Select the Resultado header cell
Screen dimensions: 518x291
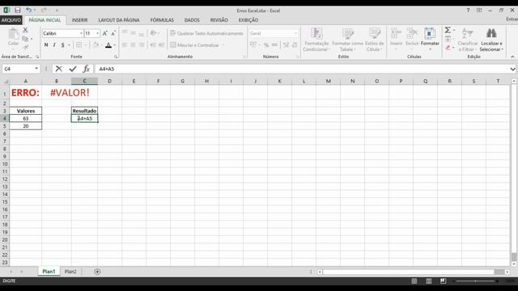pos(84,111)
